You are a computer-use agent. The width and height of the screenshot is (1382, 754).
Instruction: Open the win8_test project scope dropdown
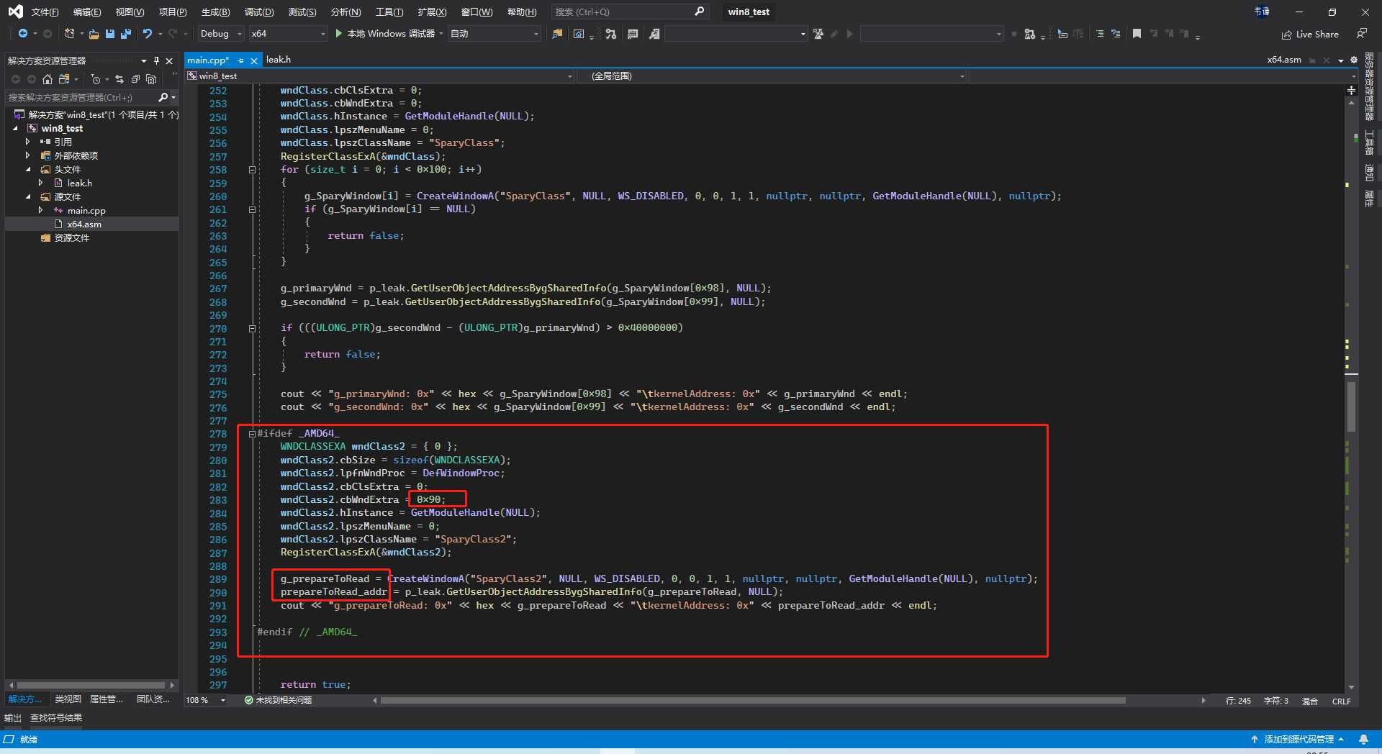380,76
